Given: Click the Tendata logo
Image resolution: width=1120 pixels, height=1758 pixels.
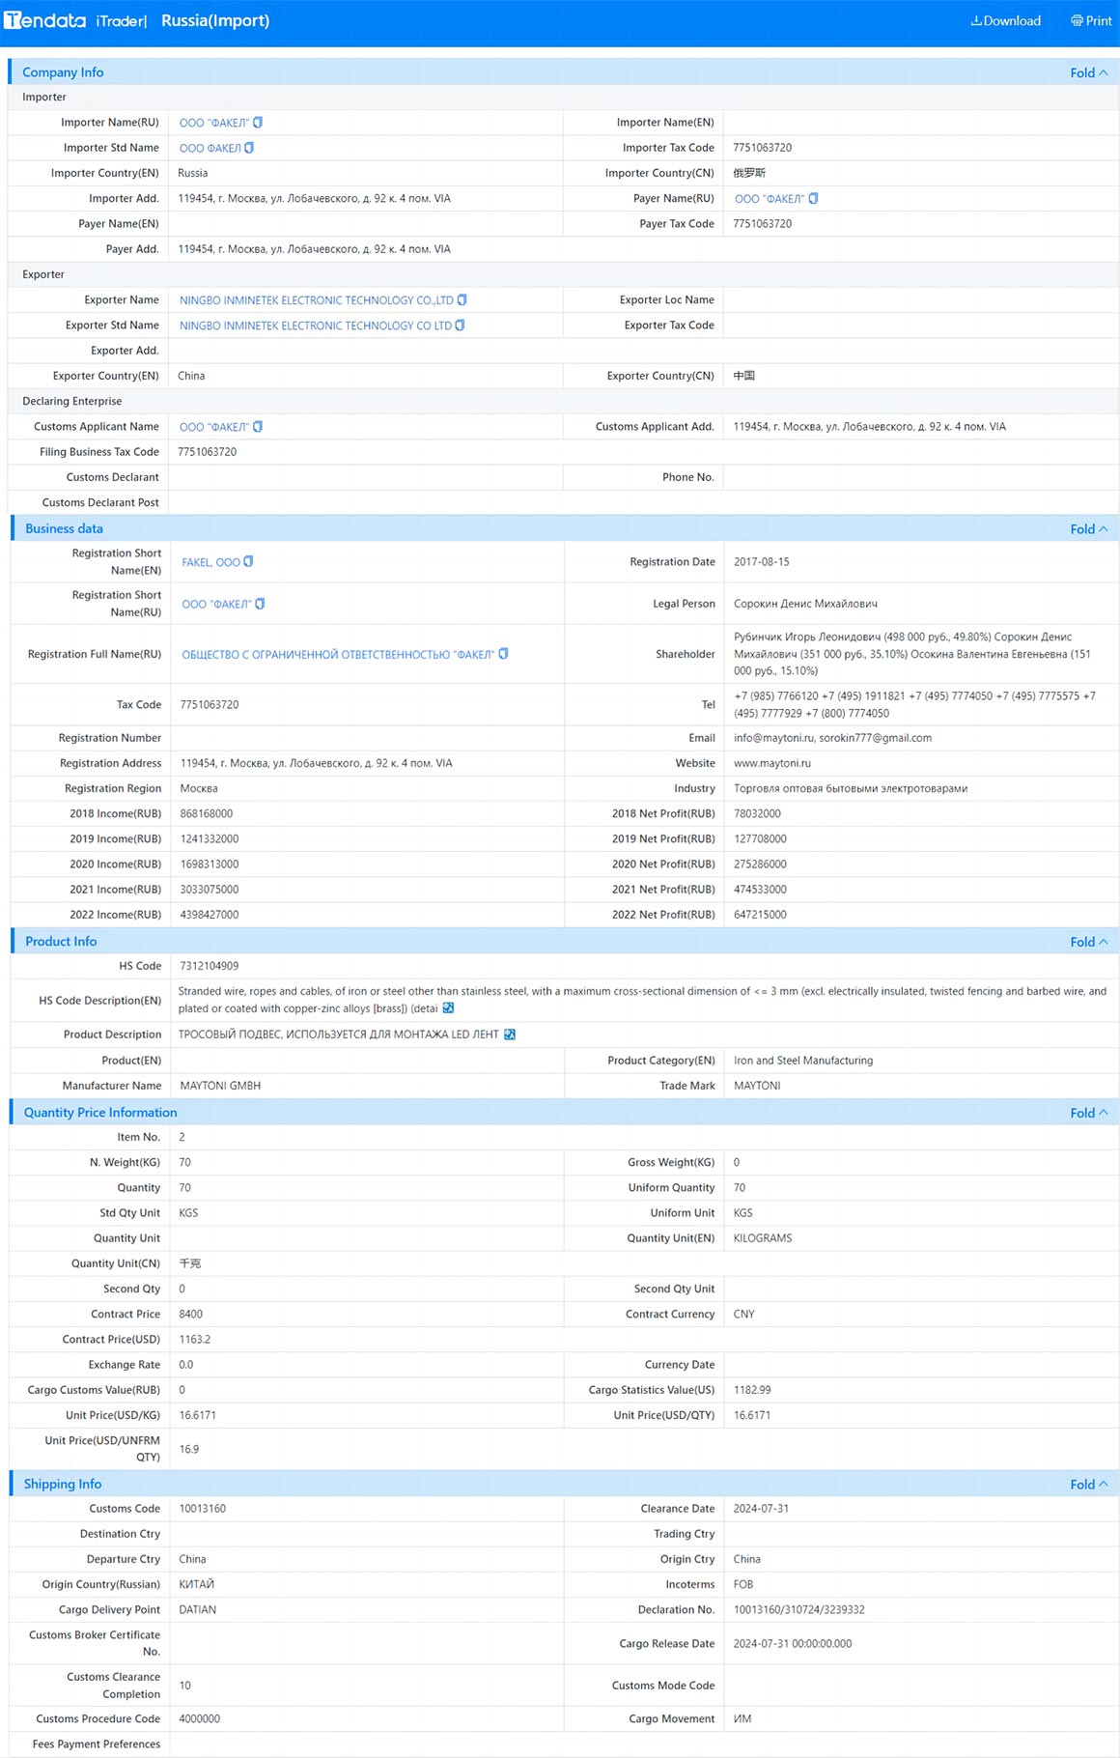Looking at the screenshot, I should (45, 20).
